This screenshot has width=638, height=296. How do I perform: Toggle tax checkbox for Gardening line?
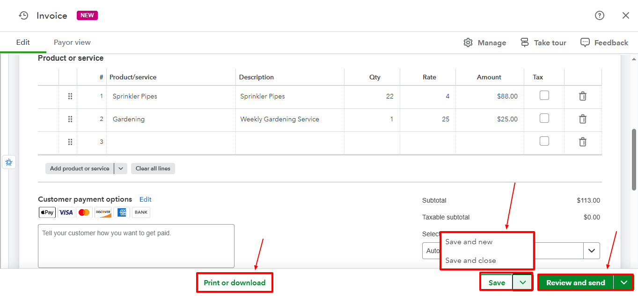(544, 118)
